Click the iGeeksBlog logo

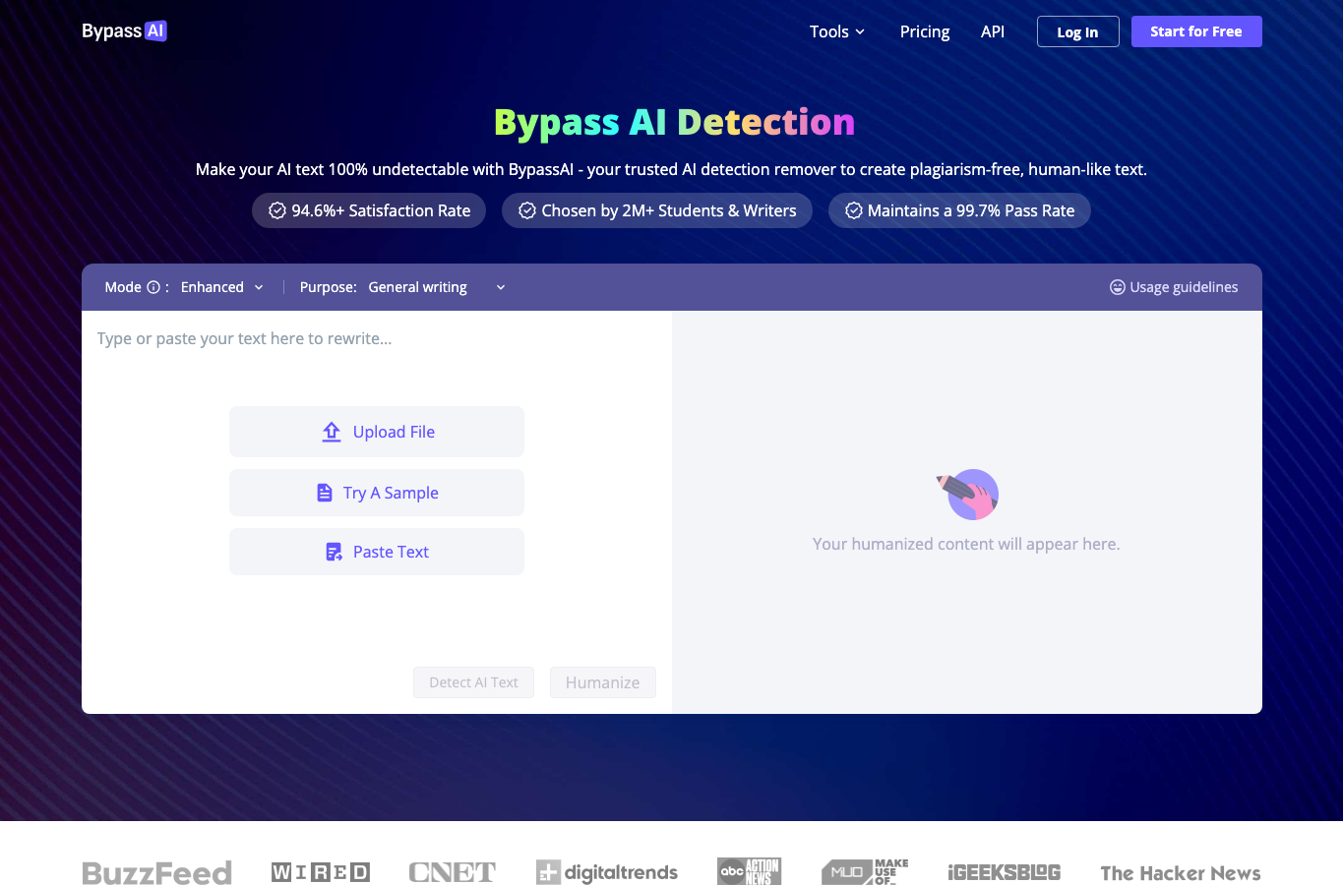click(1005, 872)
